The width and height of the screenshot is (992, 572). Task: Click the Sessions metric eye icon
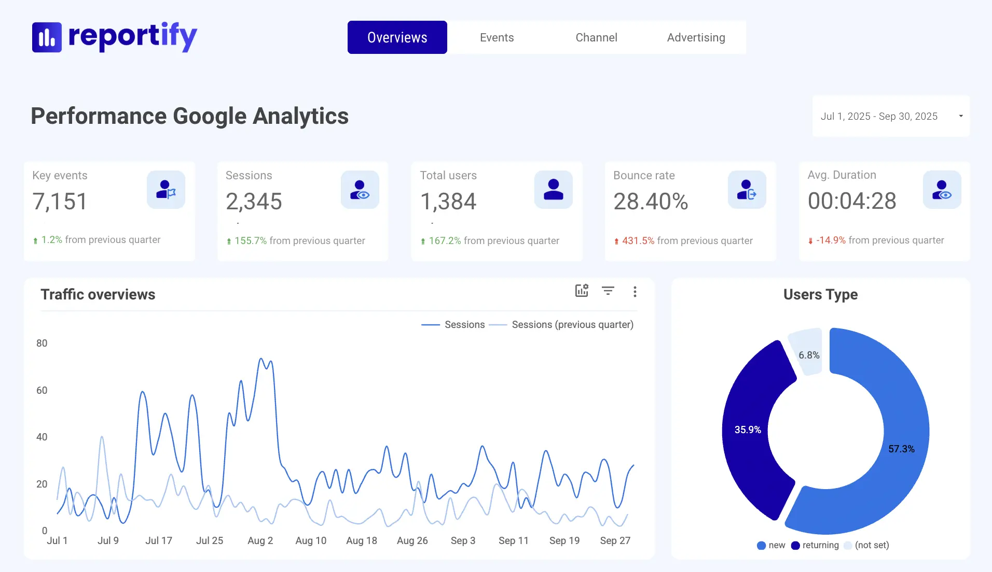[360, 190]
